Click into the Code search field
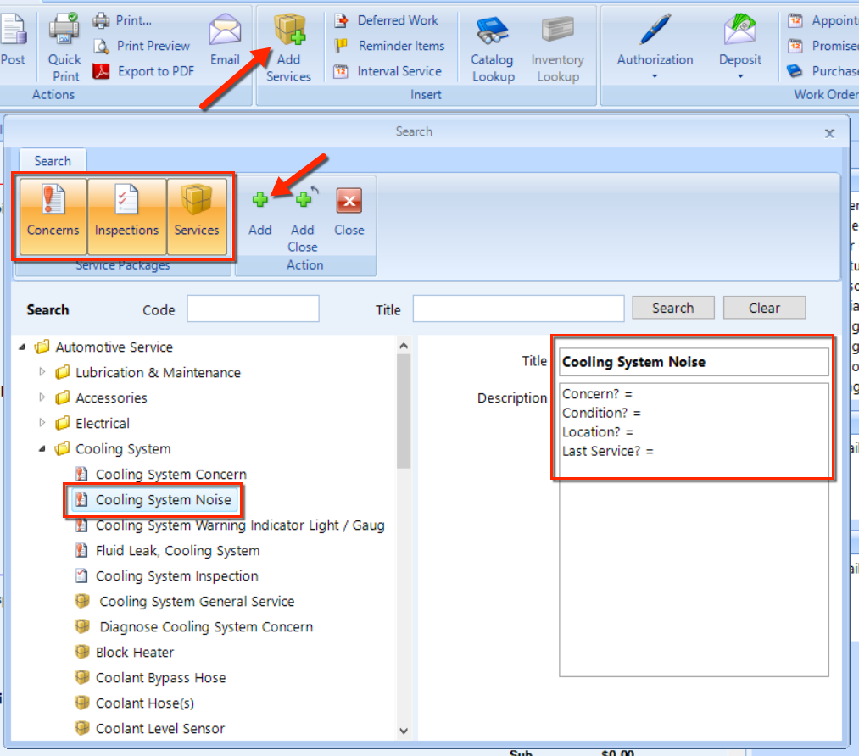Screen dimensions: 859x756 (253, 309)
